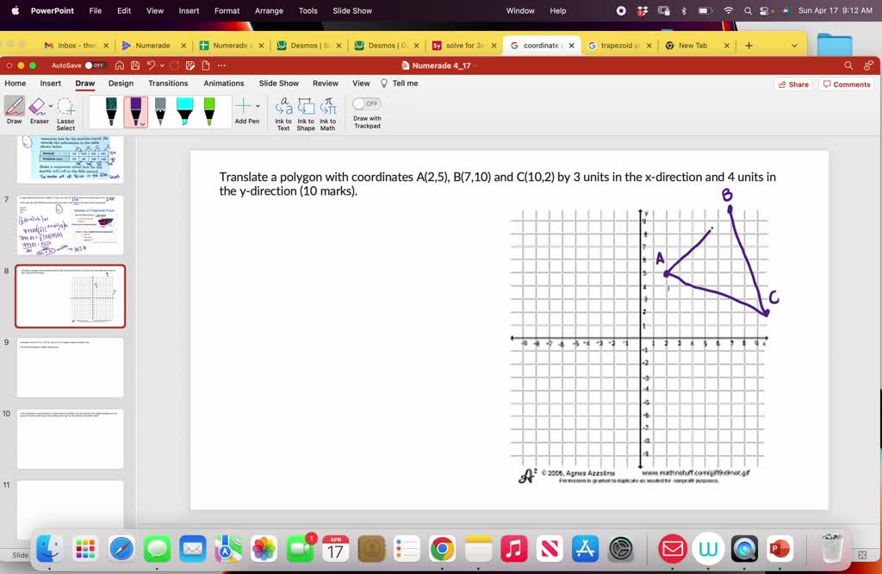Select Ink to Math
882x574 pixels.
coord(326,113)
